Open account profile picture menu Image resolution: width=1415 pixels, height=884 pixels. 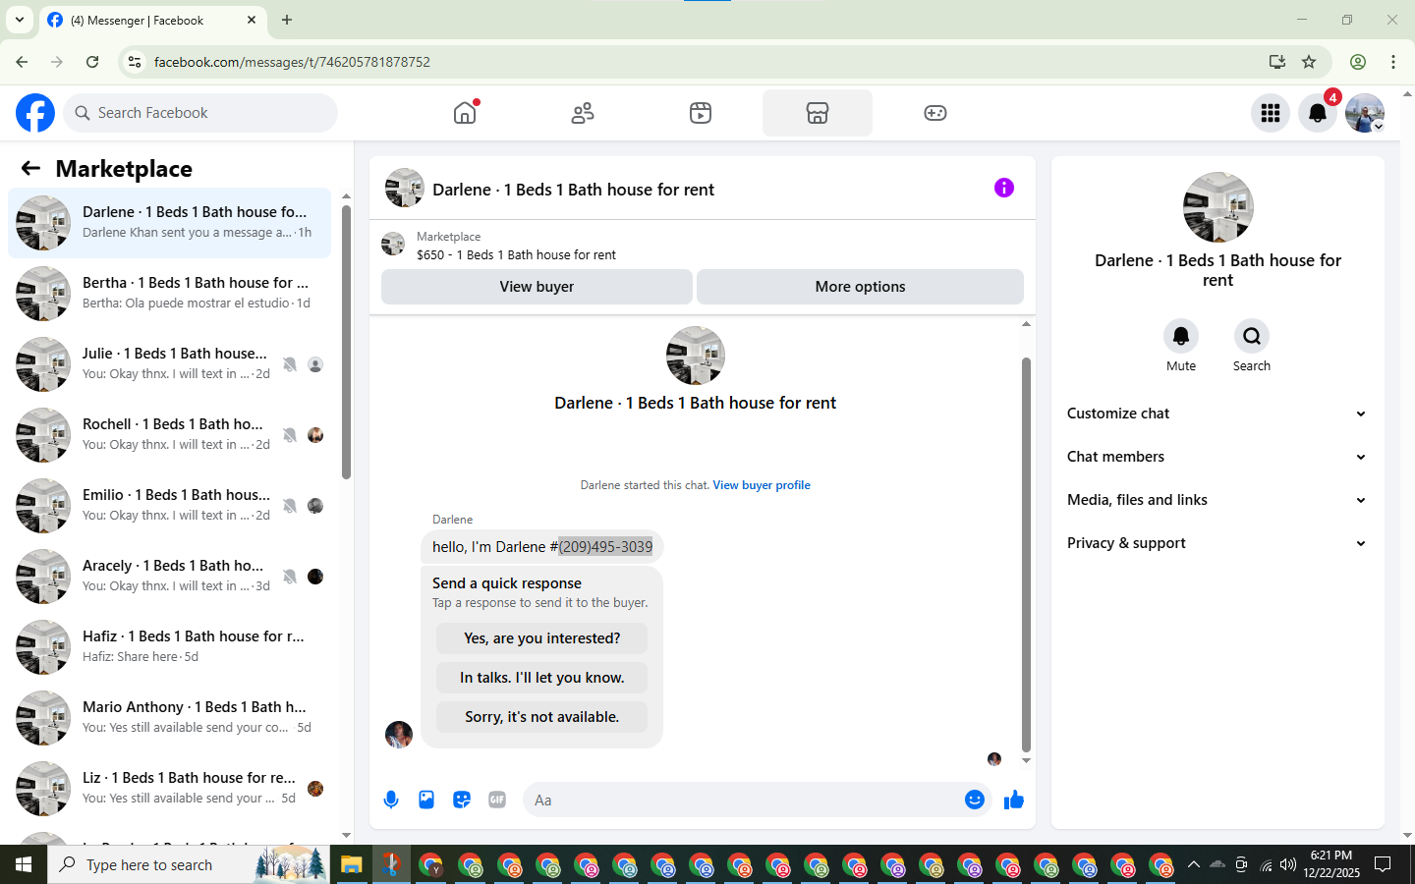click(1365, 113)
